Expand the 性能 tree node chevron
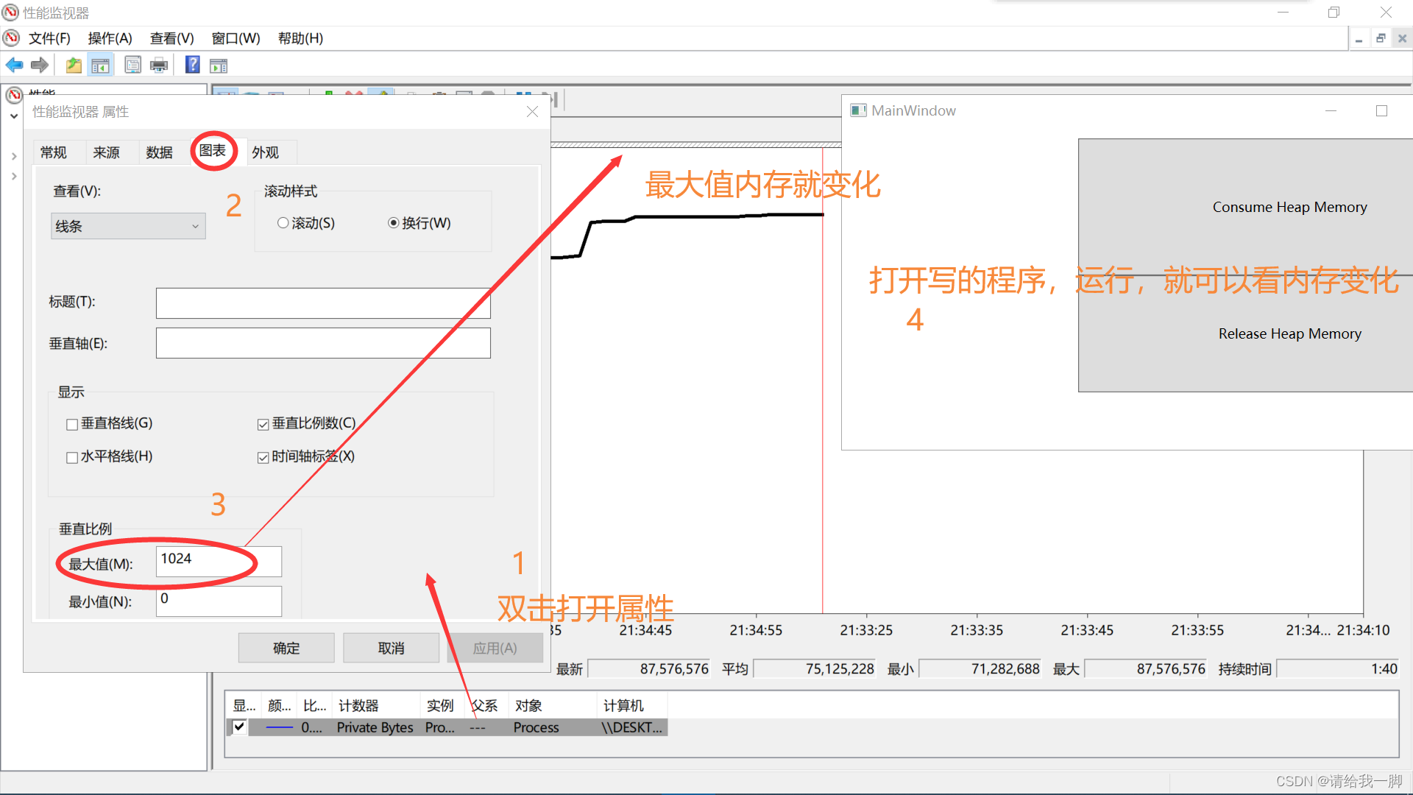The width and height of the screenshot is (1413, 795). [x=13, y=116]
